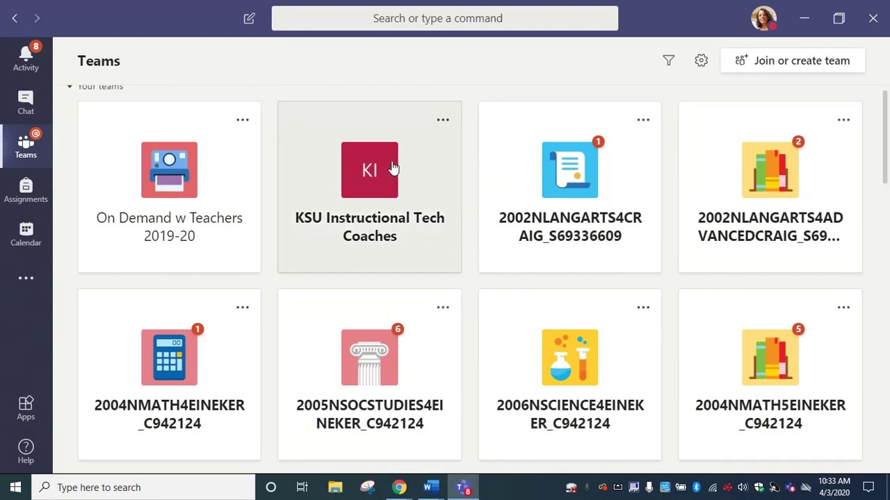This screenshot has width=890, height=500.
Task: Open the taskbar clock and date
Action: coord(834,487)
